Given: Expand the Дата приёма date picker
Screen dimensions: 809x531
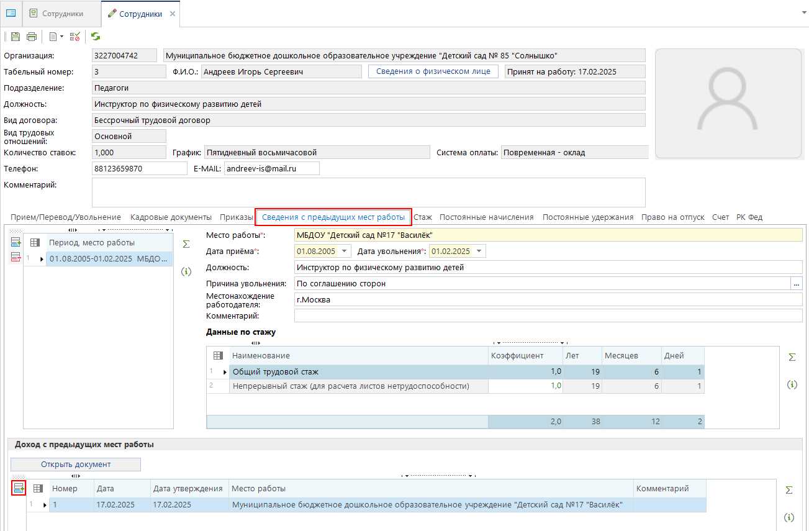Looking at the screenshot, I should point(345,252).
